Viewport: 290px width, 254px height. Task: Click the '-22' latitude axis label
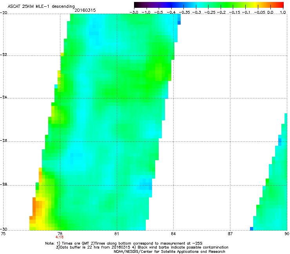4,55
